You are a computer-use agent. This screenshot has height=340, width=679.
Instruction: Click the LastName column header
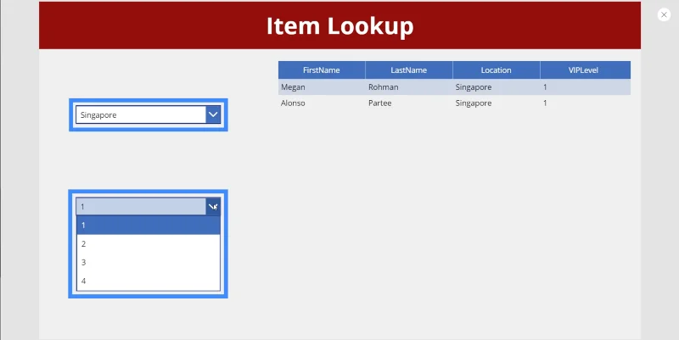tap(409, 70)
